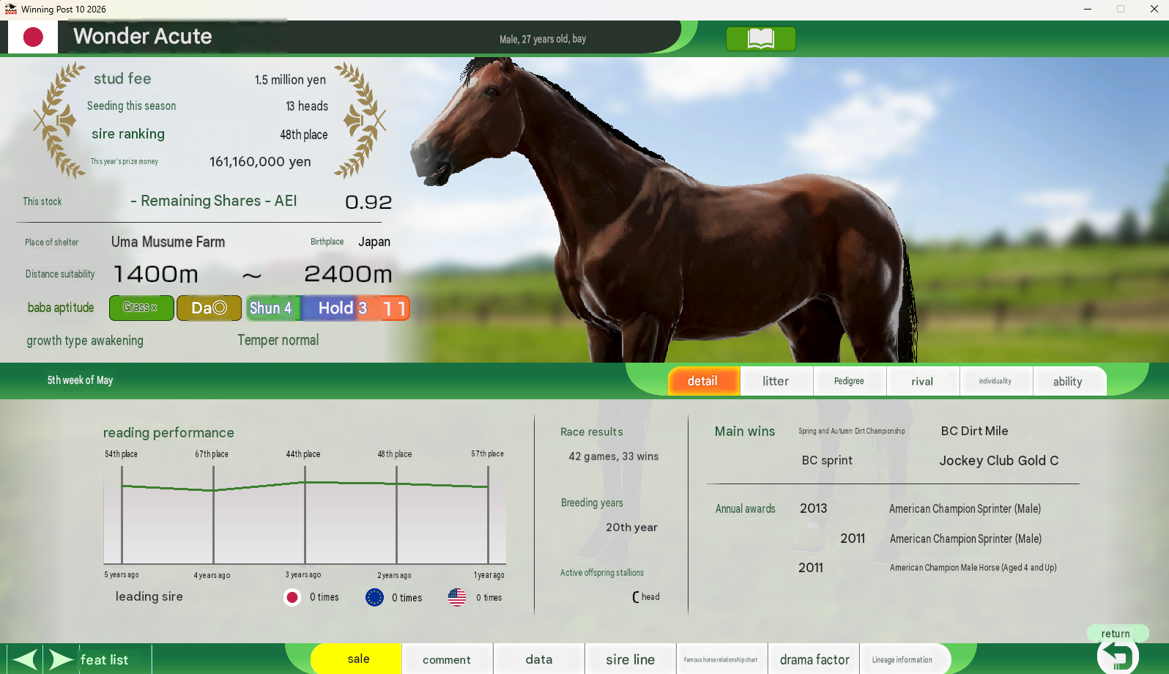Click the growth type awakening label

[x=85, y=341]
